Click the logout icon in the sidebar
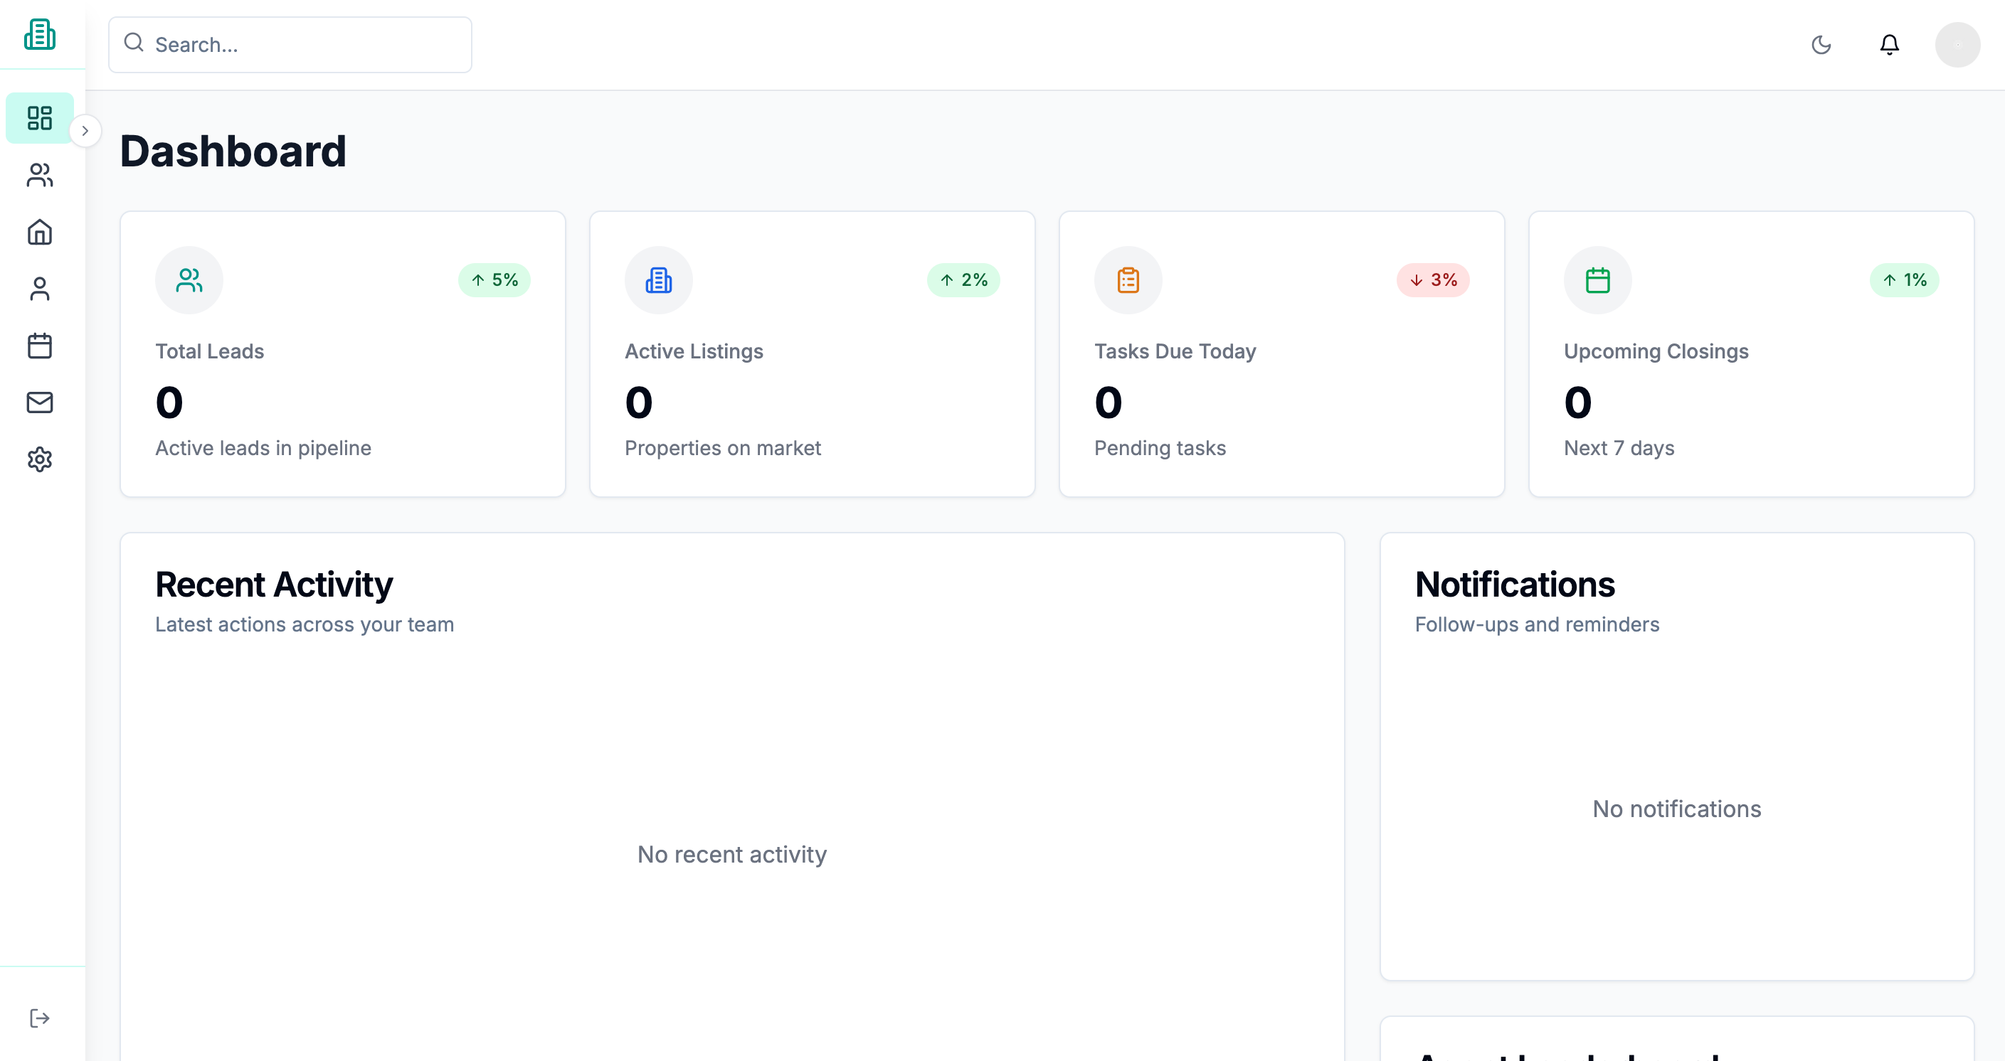2005x1061 pixels. [40, 1018]
